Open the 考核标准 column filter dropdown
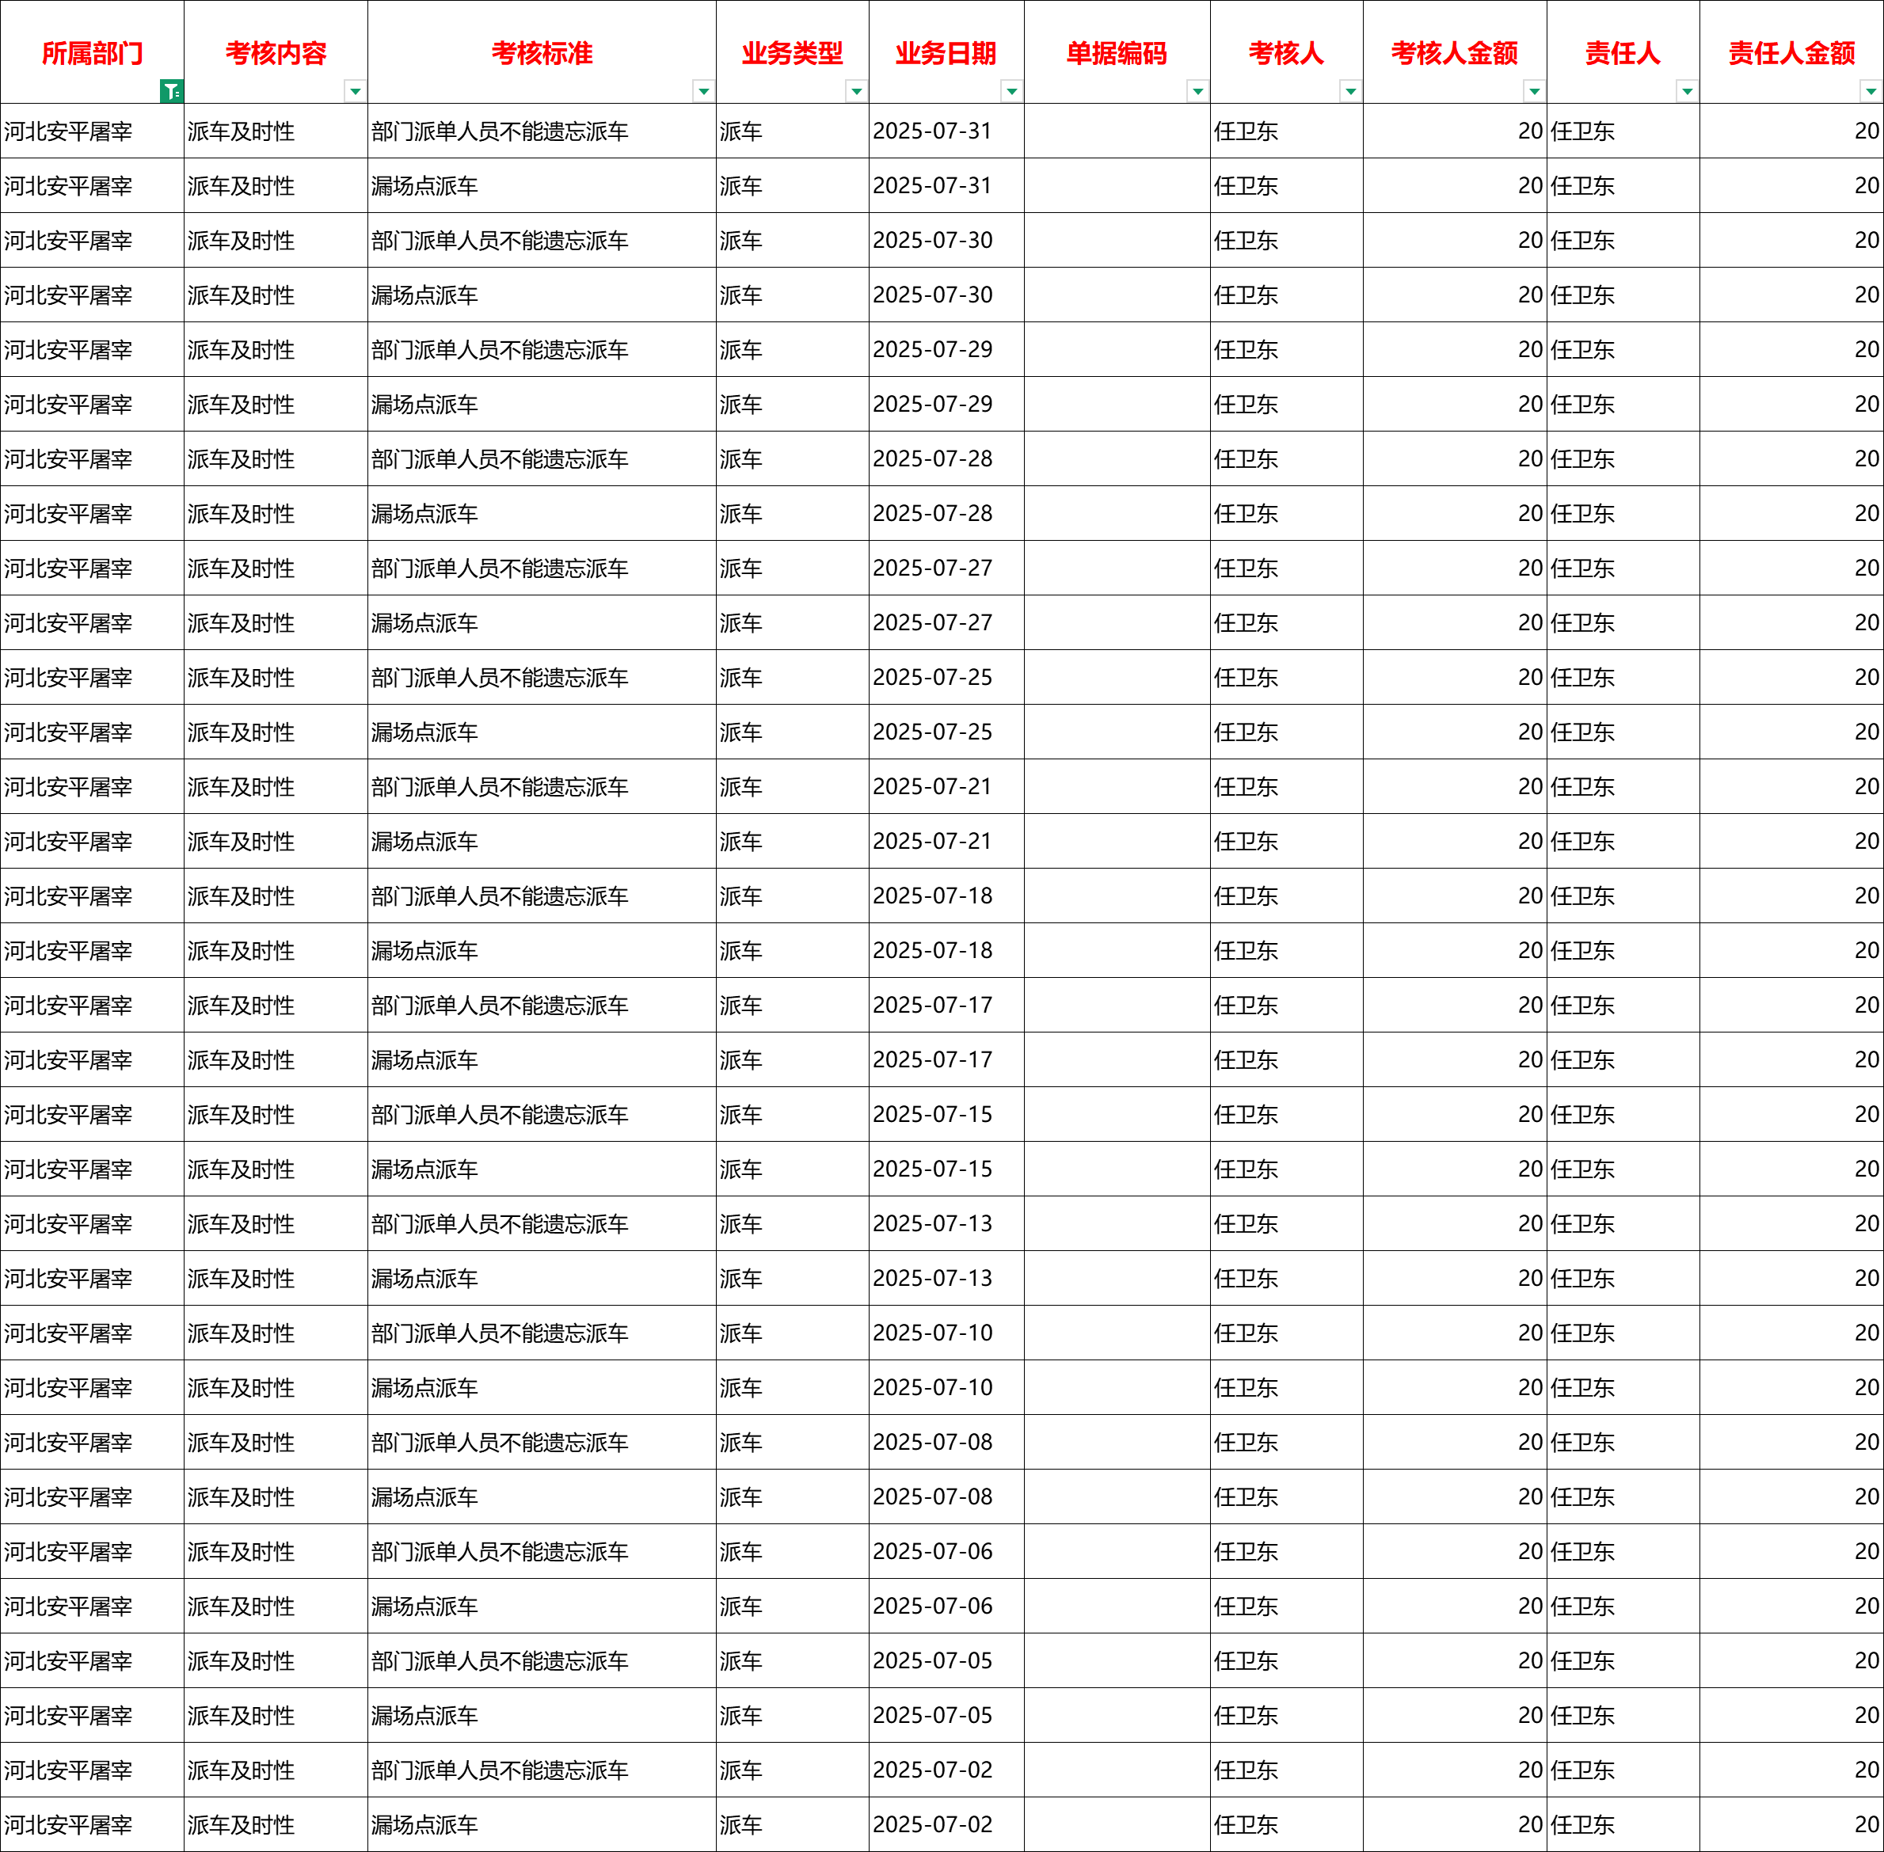This screenshot has width=1884, height=1852. 703,91
